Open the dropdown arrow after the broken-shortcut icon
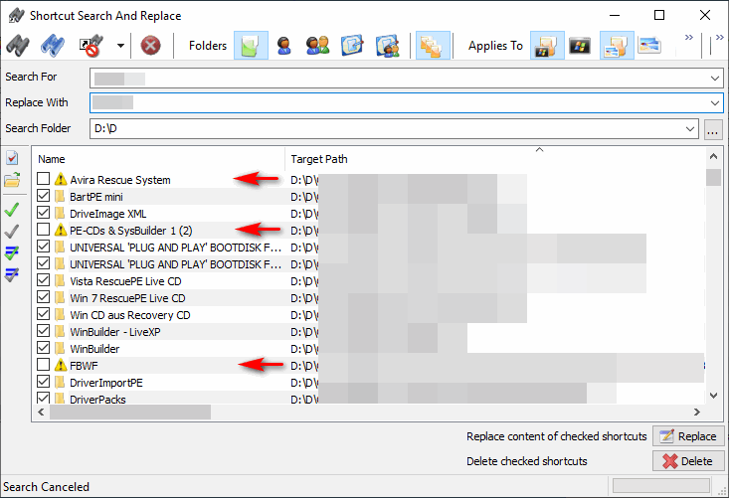 [x=121, y=46]
